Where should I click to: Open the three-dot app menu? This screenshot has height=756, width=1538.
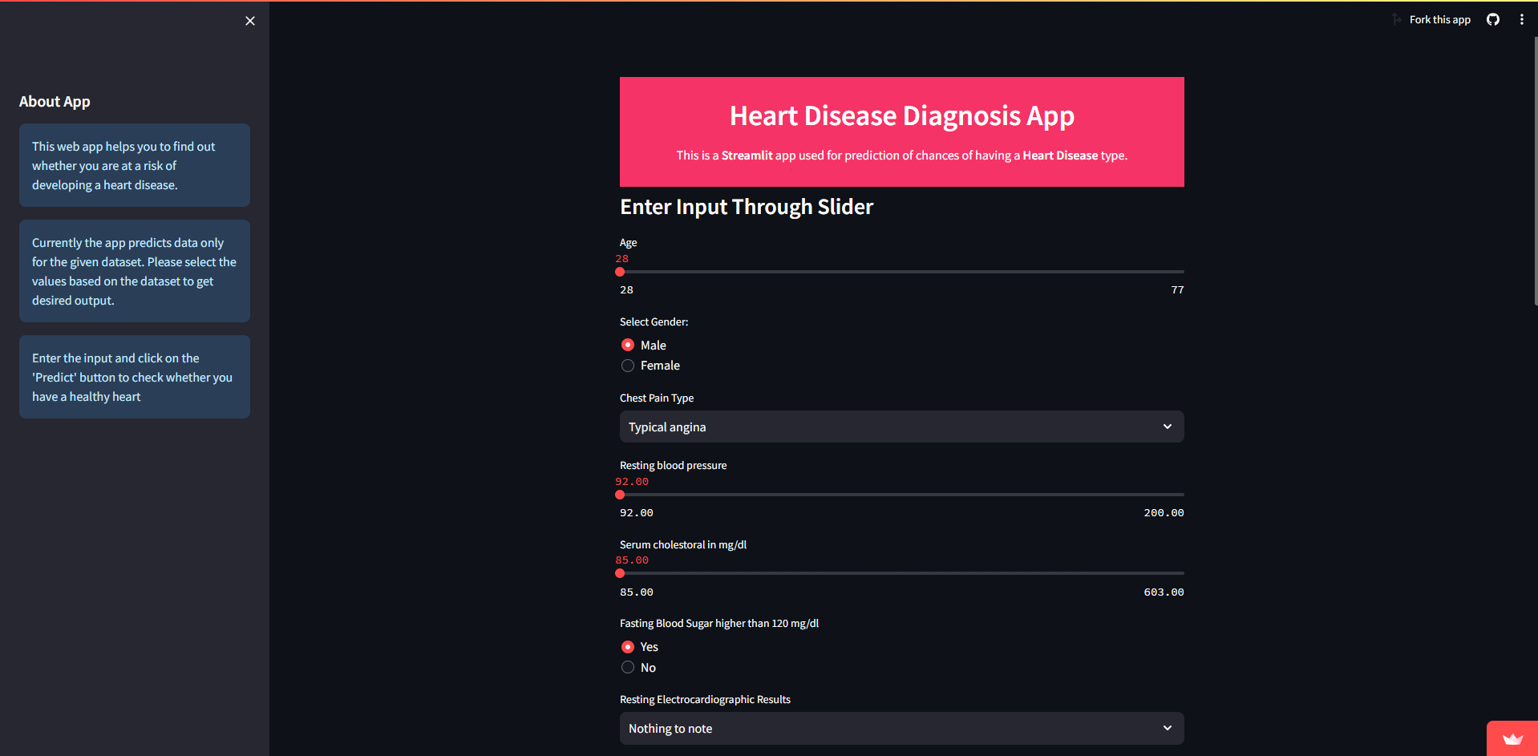(1521, 19)
